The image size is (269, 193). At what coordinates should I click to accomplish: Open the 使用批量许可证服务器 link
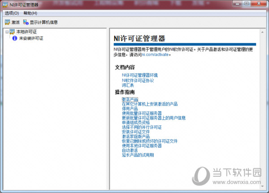point(142,113)
